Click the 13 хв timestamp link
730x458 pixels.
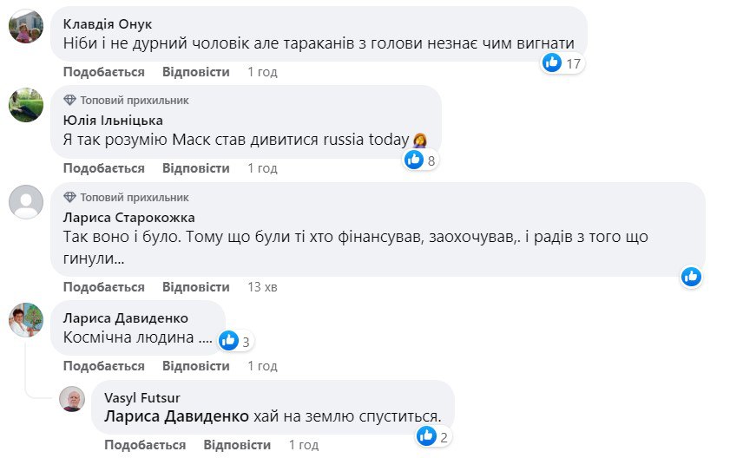click(x=261, y=287)
